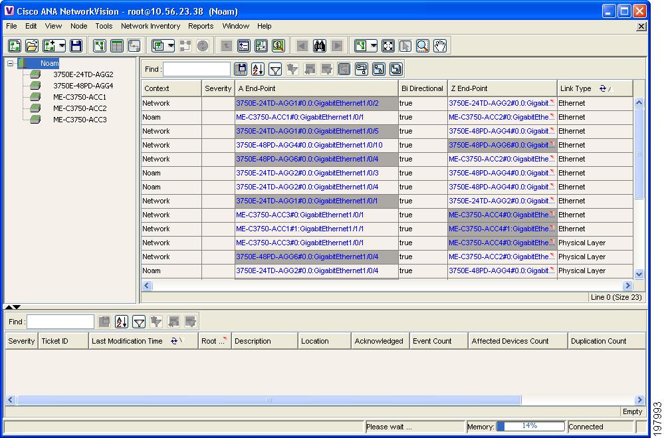Sort tickets by Last Modification Time header
Screen dimensions: 664x438
[x=143, y=341]
